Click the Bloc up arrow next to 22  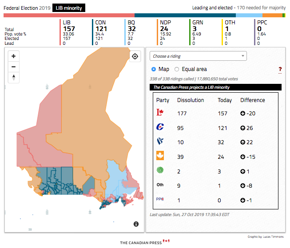(242, 142)
